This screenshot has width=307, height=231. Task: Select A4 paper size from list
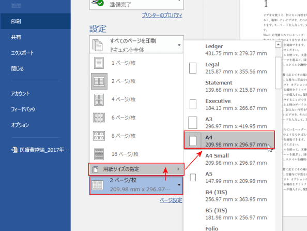click(x=229, y=140)
